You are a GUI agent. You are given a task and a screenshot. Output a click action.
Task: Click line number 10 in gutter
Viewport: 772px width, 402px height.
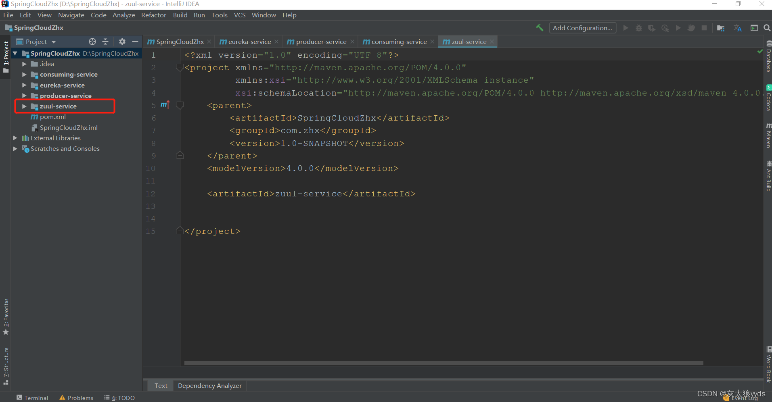[x=151, y=168]
